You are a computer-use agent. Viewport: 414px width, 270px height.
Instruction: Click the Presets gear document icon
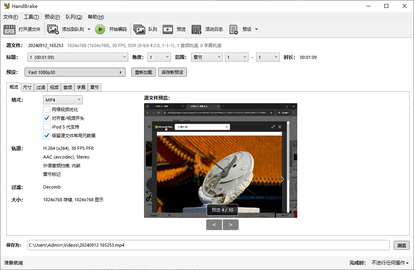tap(234, 29)
